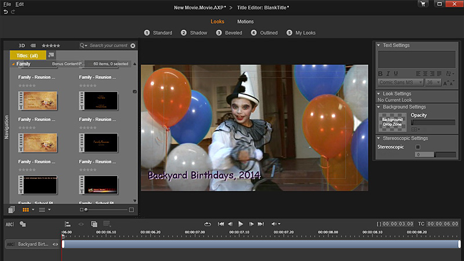Click the Background Drop Zone thumbnail
Image resolution: width=464 pixels, height=261 pixels.
[x=392, y=122]
